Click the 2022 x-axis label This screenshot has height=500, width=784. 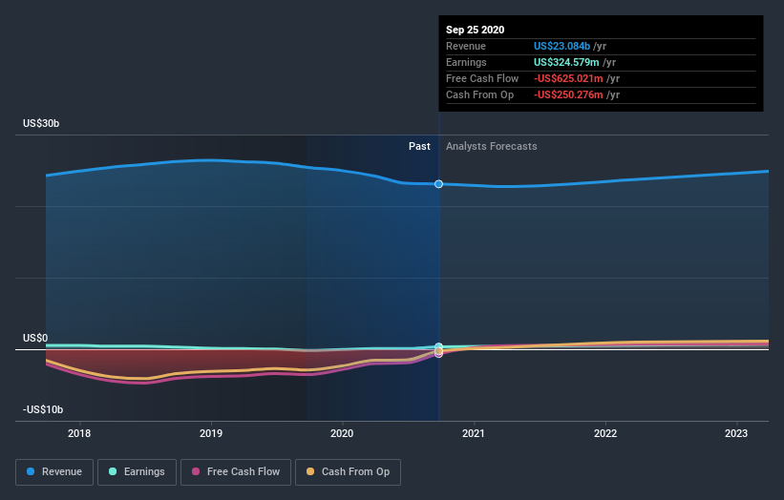pyautogui.click(x=605, y=433)
